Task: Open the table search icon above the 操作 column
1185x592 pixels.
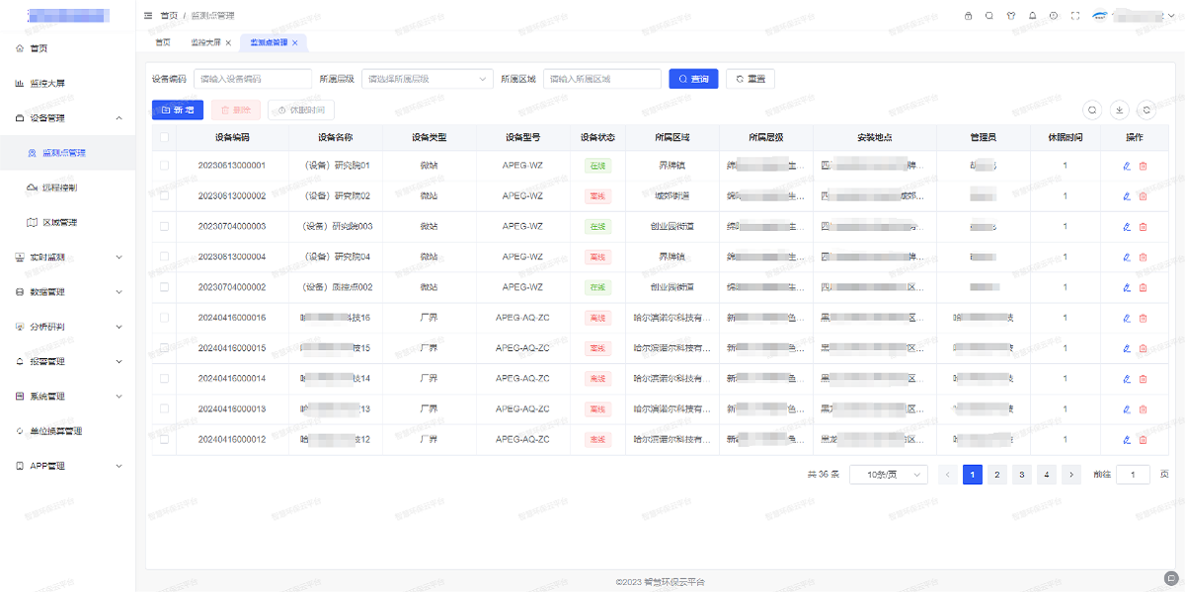Action: tap(1093, 110)
